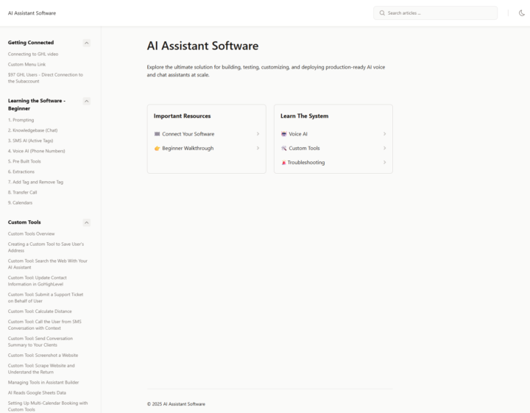Open the 6. Extractions article
This screenshot has width=530, height=413.
tap(21, 172)
